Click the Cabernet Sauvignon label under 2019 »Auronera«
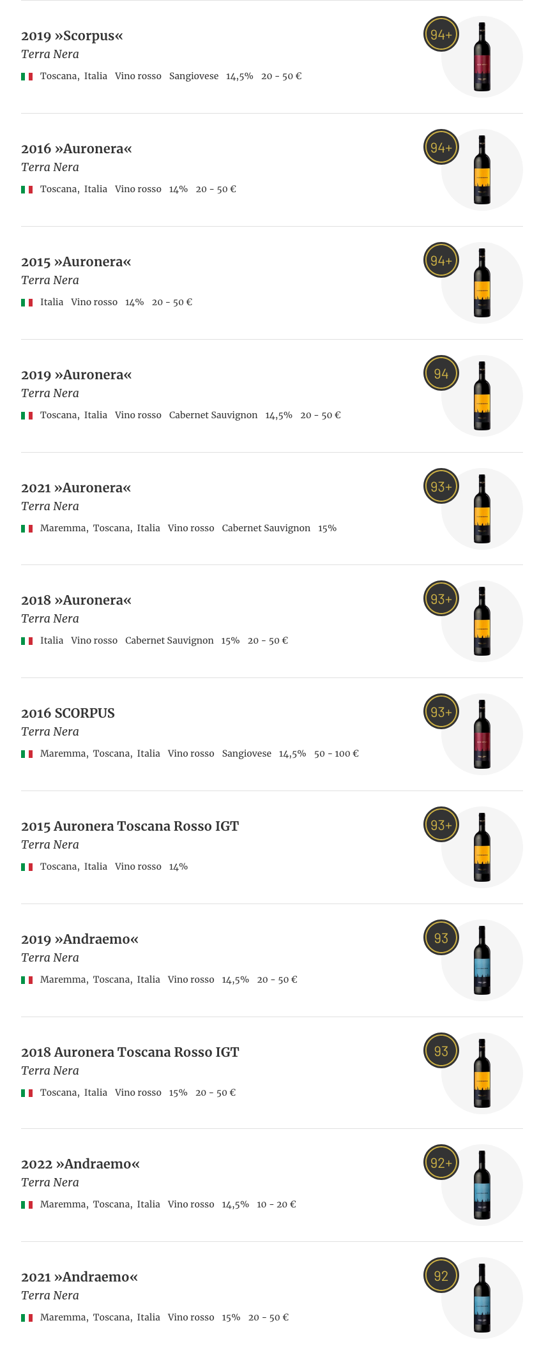 click(x=213, y=415)
